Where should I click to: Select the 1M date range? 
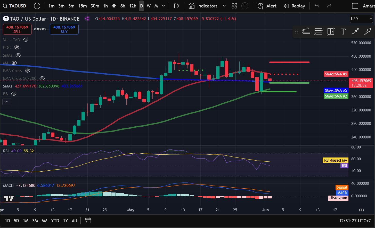click(26, 221)
